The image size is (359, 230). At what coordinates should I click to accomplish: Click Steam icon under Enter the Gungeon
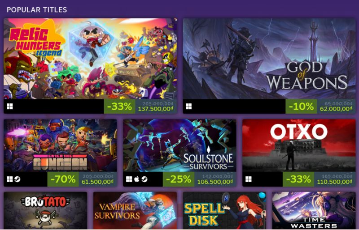(x=18, y=179)
